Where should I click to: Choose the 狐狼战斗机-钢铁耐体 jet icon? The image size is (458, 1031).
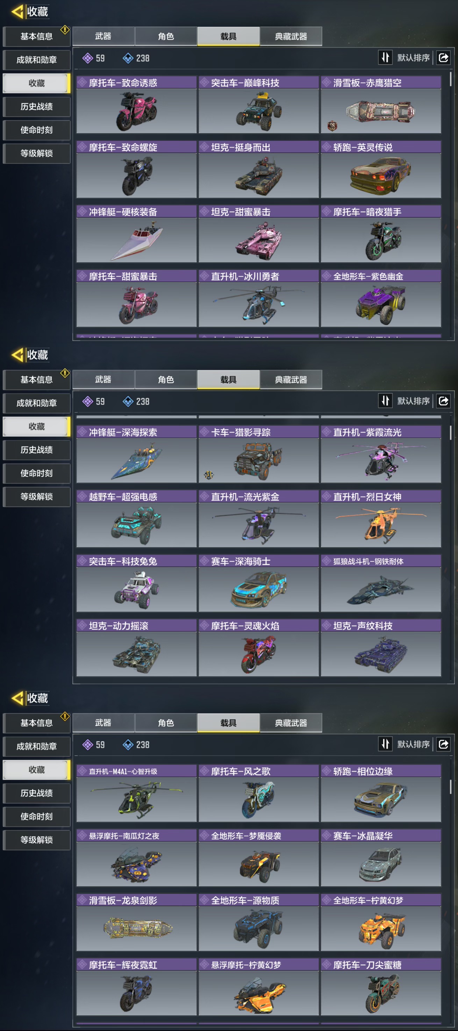click(x=380, y=590)
